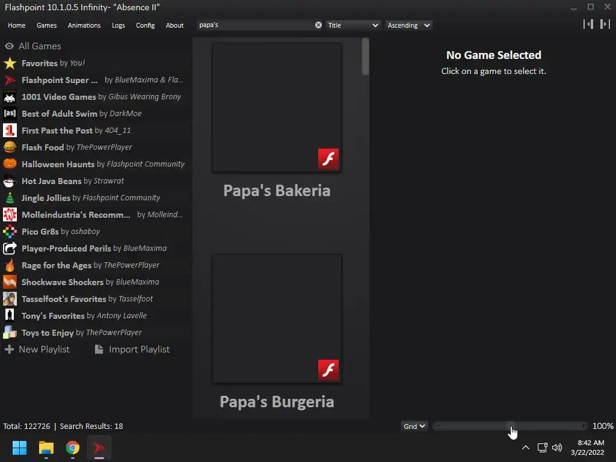Select the 1001 Video Games invader icon
The width and height of the screenshot is (616, 462).
tap(10, 97)
